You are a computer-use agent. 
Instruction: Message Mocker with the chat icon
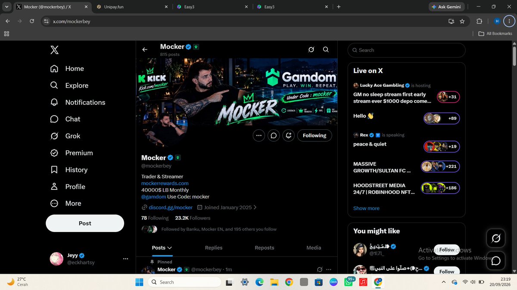(274, 135)
